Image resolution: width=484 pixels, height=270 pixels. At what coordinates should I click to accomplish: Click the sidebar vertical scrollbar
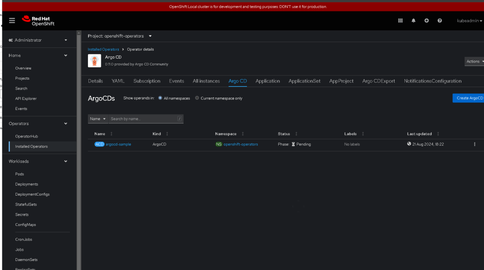(x=79, y=151)
